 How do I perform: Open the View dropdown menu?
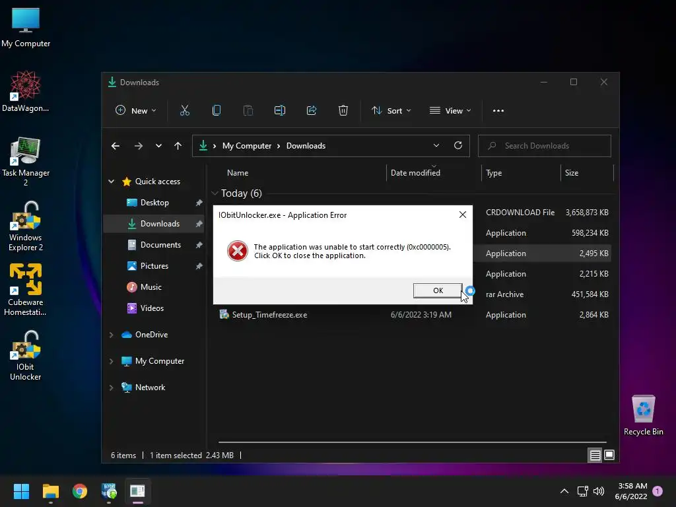tap(450, 111)
